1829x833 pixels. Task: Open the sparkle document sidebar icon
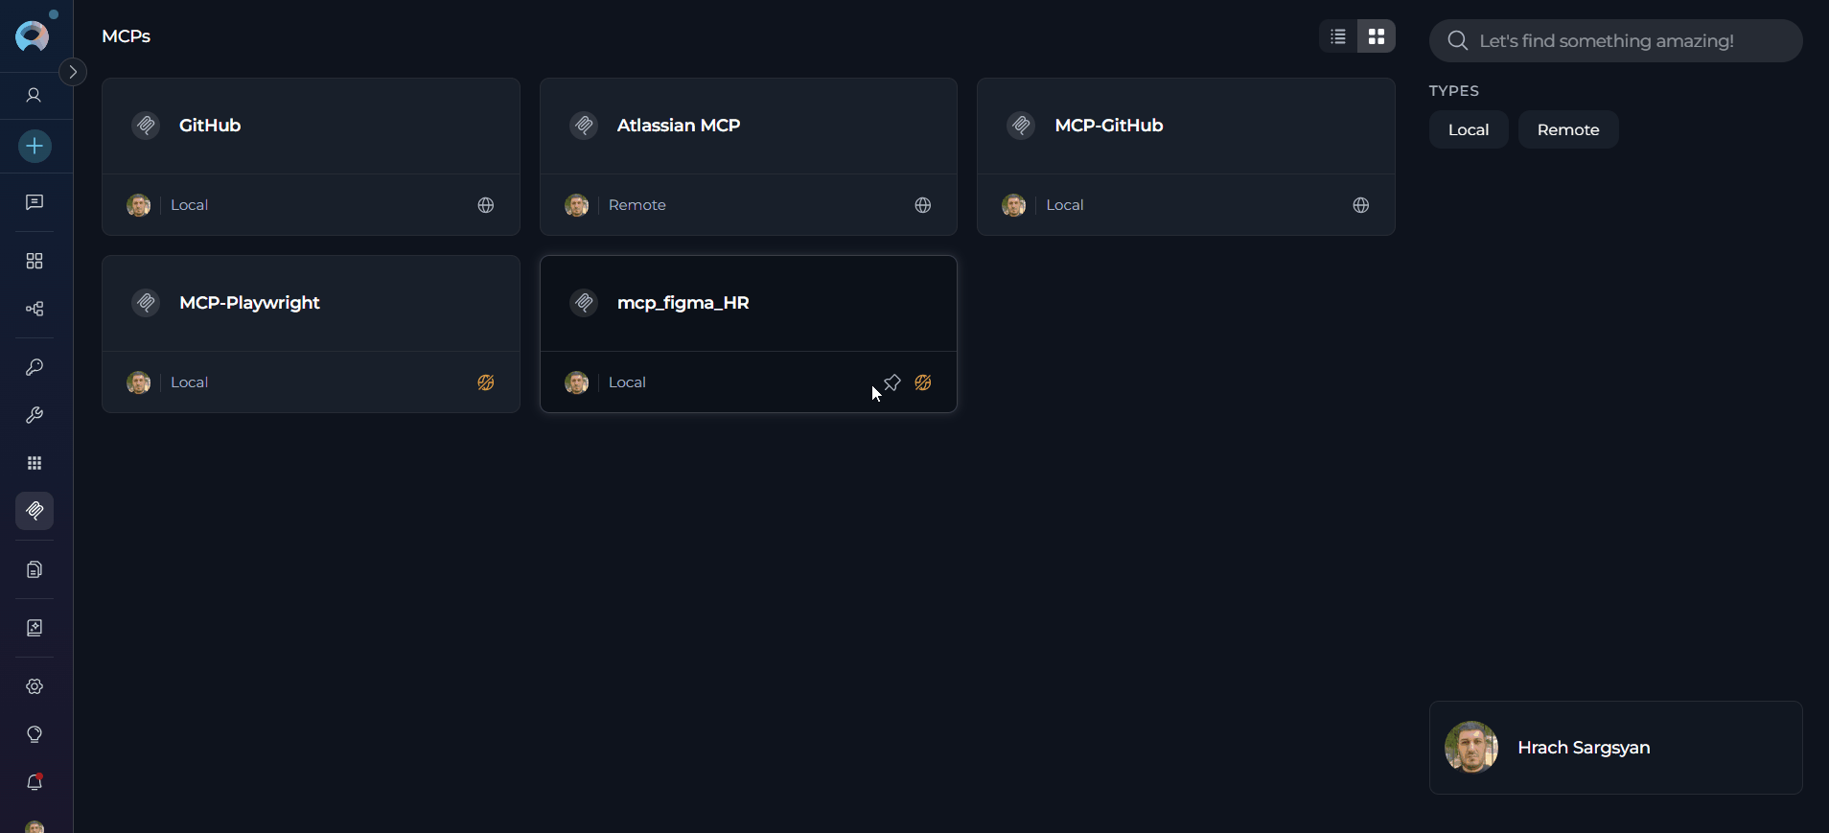coord(35,628)
